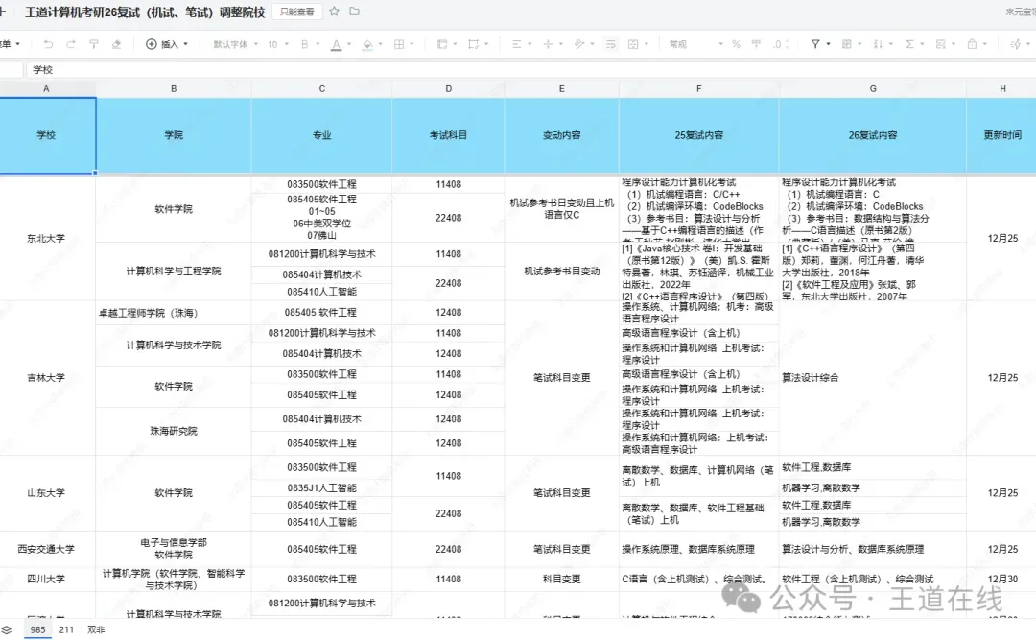The width and height of the screenshot is (1036, 640).
Task: Click the A-Z sort icon
Action: [x=878, y=44]
